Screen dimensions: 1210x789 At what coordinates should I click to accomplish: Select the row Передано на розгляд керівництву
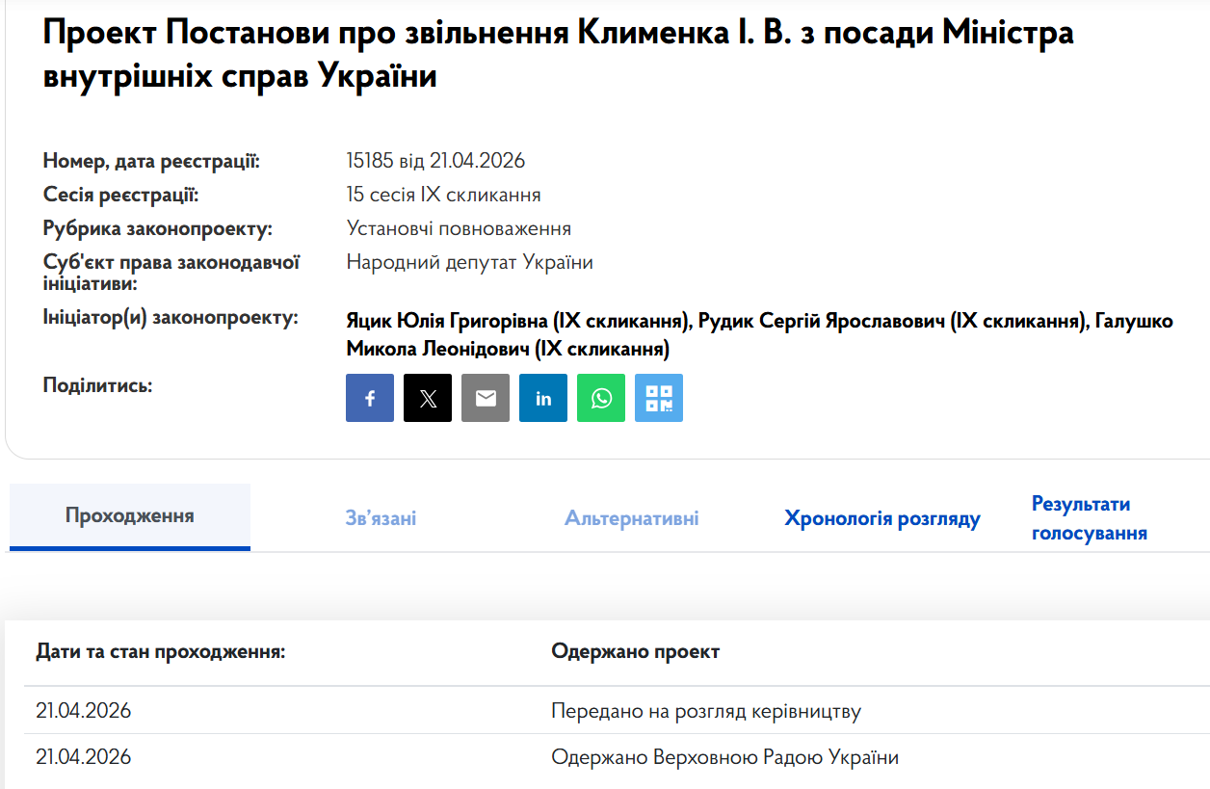click(705, 711)
